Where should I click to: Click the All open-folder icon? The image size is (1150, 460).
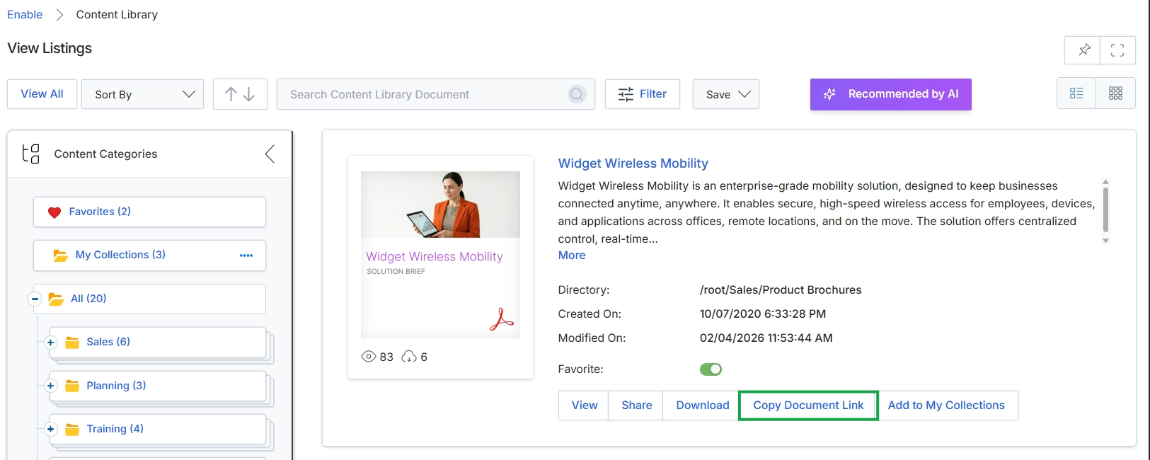point(56,299)
